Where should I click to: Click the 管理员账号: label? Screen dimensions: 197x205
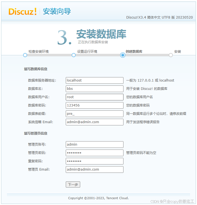[37, 145]
